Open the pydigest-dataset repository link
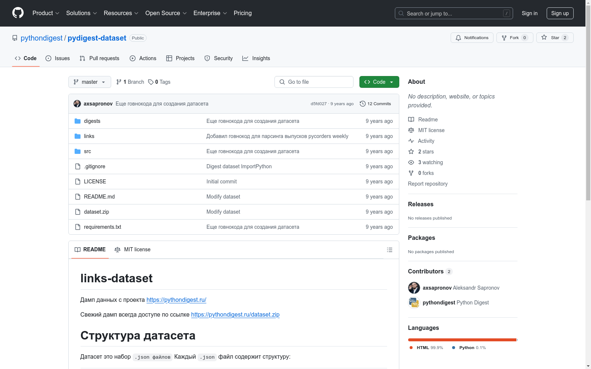Image resolution: width=591 pixels, height=369 pixels. [x=97, y=38]
